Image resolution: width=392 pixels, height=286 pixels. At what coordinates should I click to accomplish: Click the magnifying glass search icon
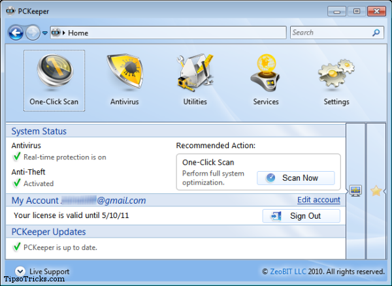376,33
